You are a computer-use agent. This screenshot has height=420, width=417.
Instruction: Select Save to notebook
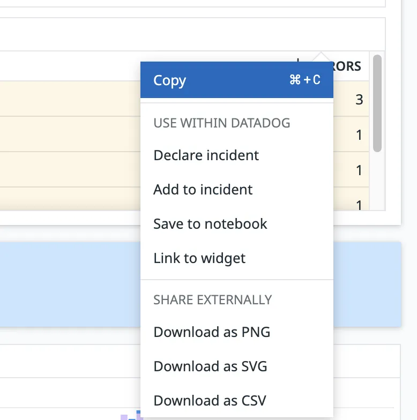(x=210, y=224)
